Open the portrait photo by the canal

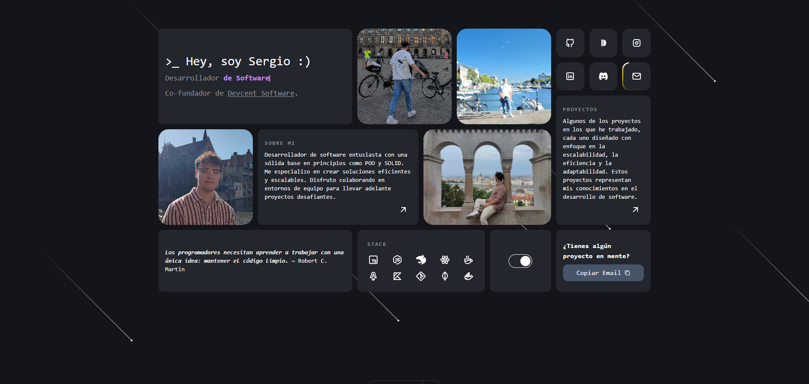(x=206, y=177)
